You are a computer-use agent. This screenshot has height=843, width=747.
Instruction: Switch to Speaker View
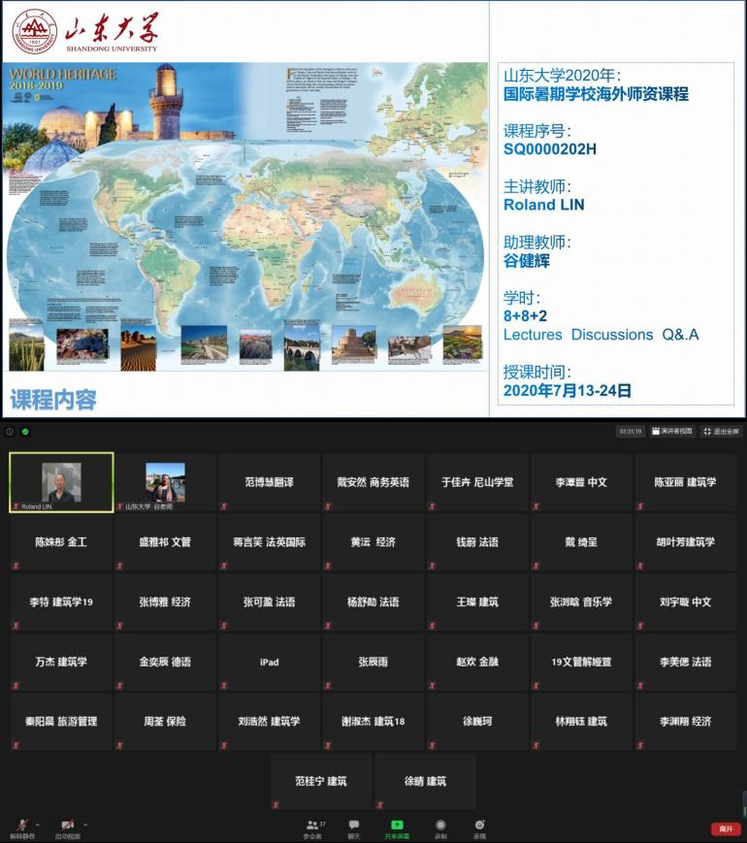pyautogui.click(x=672, y=432)
